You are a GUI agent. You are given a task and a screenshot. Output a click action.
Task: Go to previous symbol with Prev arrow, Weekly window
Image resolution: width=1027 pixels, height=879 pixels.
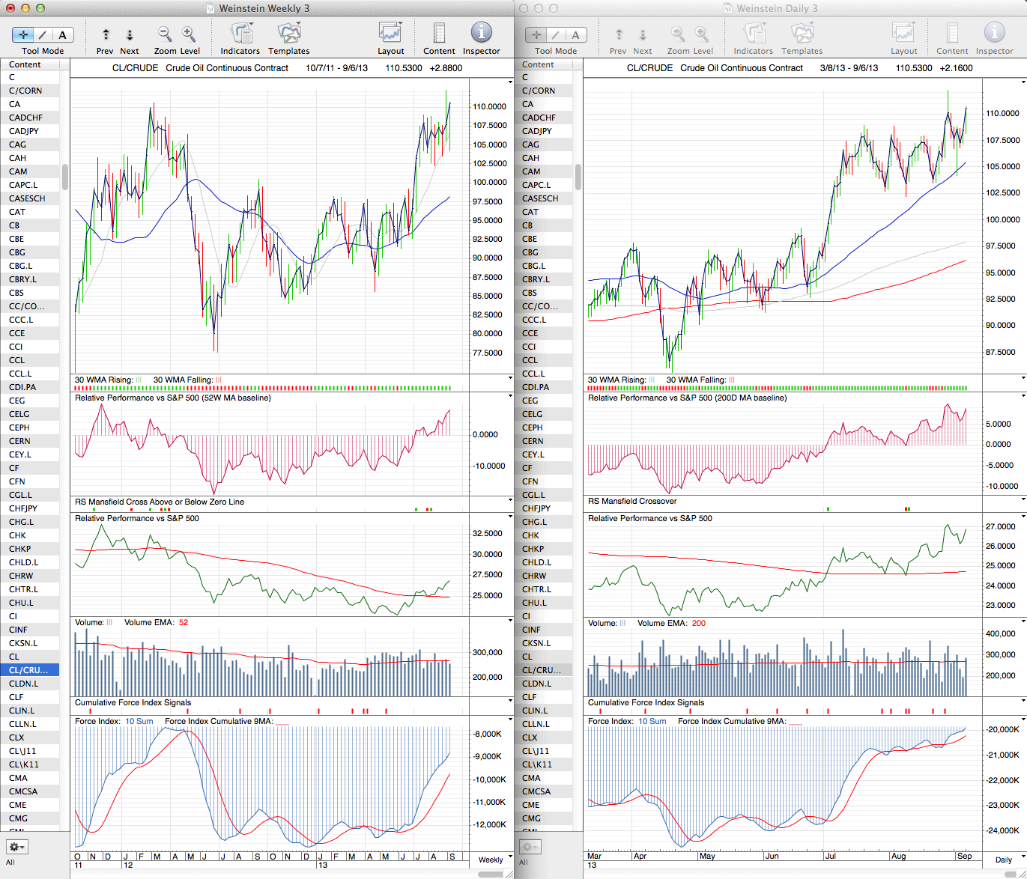tap(106, 34)
